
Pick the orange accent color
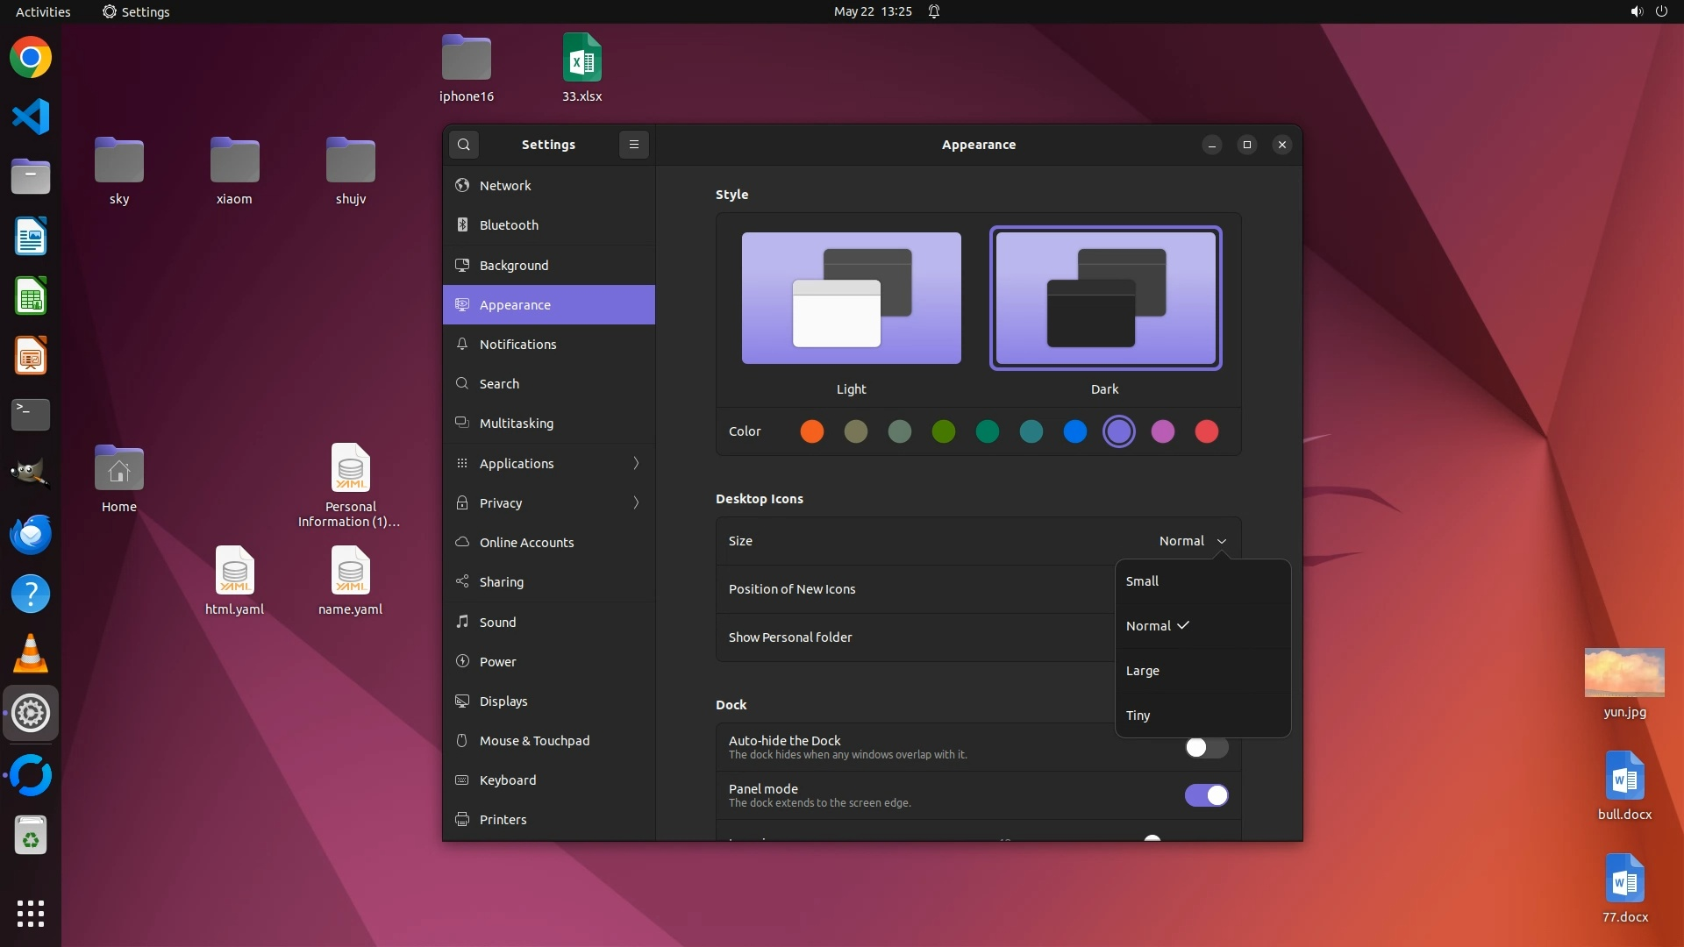click(812, 431)
